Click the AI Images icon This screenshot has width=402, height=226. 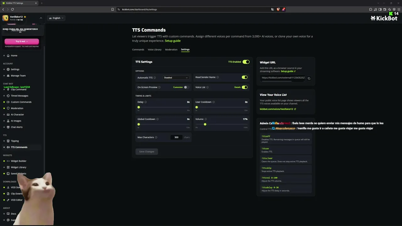(8, 121)
